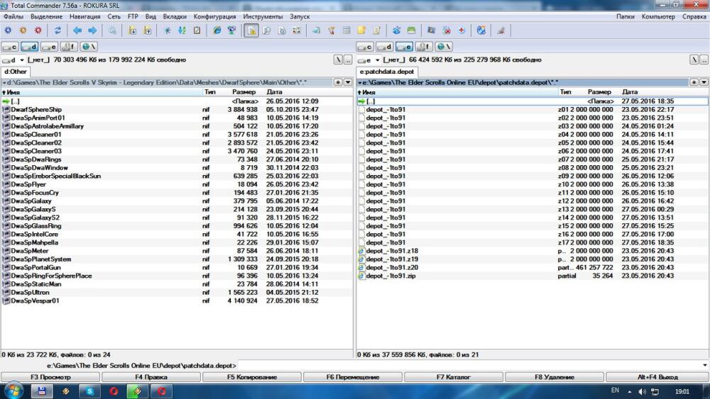The width and height of the screenshot is (710, 399).
Task: Click the document with magnifier toolbar icon
Action: click(267, 30)
